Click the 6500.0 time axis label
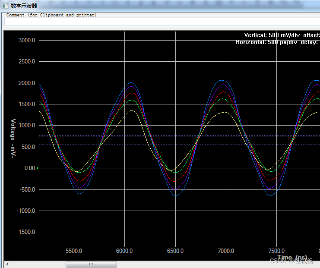This screenshot has width=320, height=268. [175, 251]
